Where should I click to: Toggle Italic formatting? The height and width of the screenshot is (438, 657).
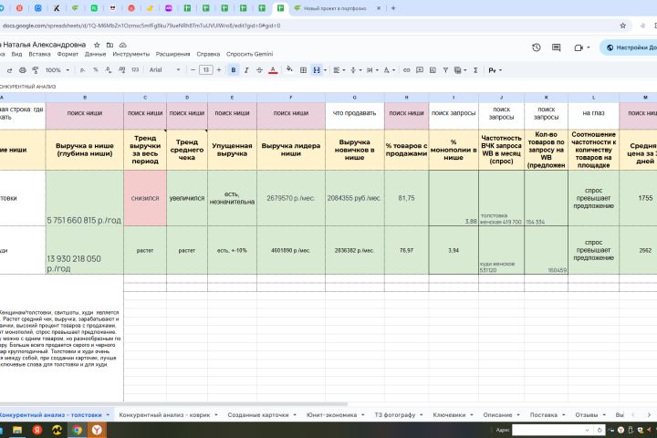(246, 70)
